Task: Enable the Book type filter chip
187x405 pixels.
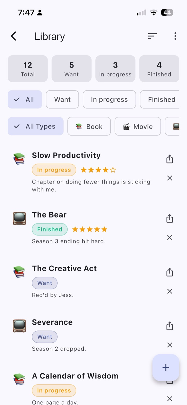Action: 89,126
